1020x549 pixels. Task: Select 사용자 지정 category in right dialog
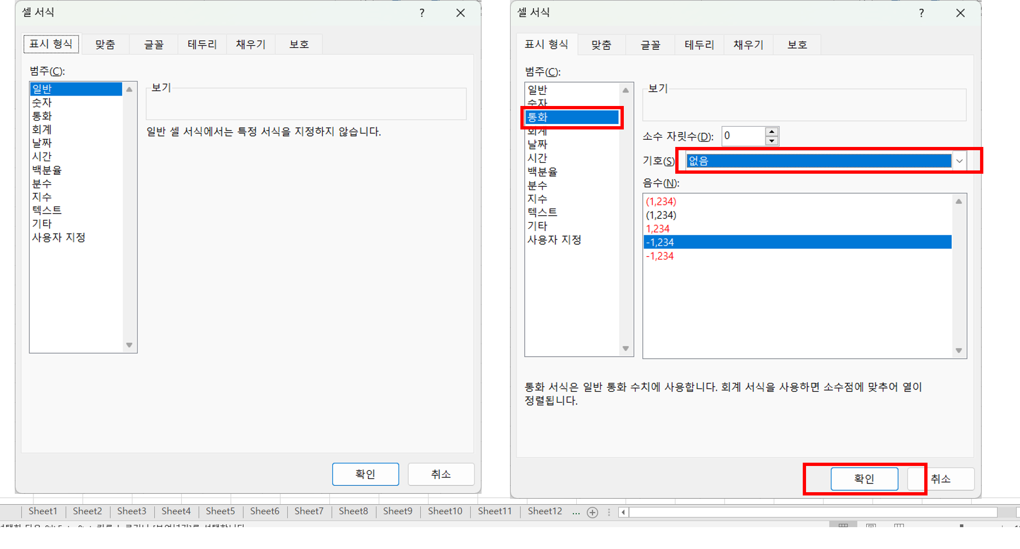click(572, 239)
